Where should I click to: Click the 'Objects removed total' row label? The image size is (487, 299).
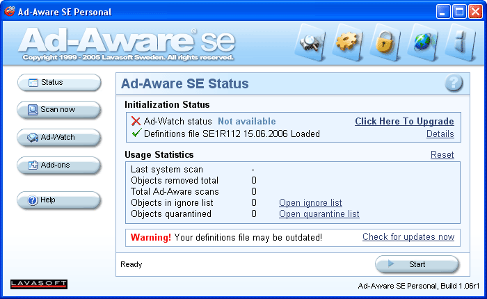tap(175, 180)
